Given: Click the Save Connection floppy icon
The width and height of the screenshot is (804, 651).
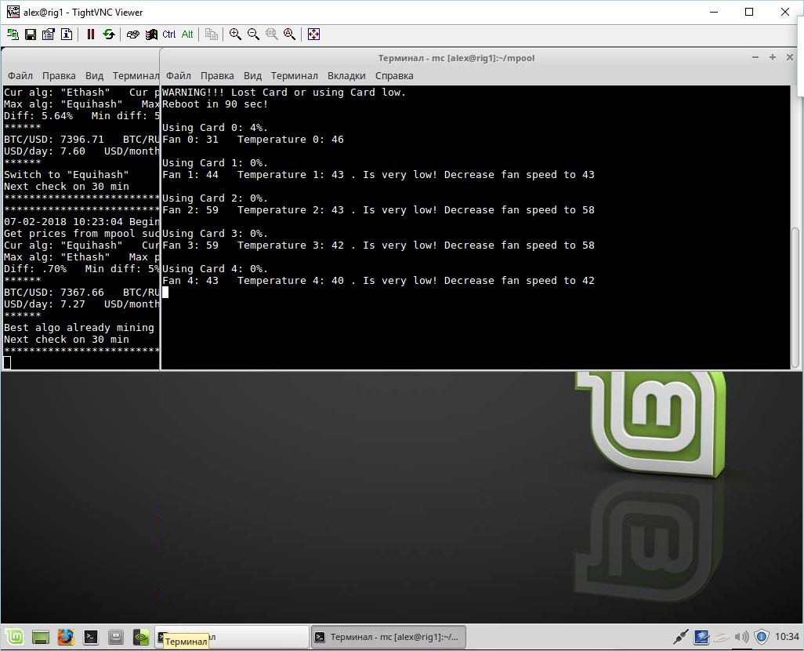Looking at the screenshot, I should point(31,35).
